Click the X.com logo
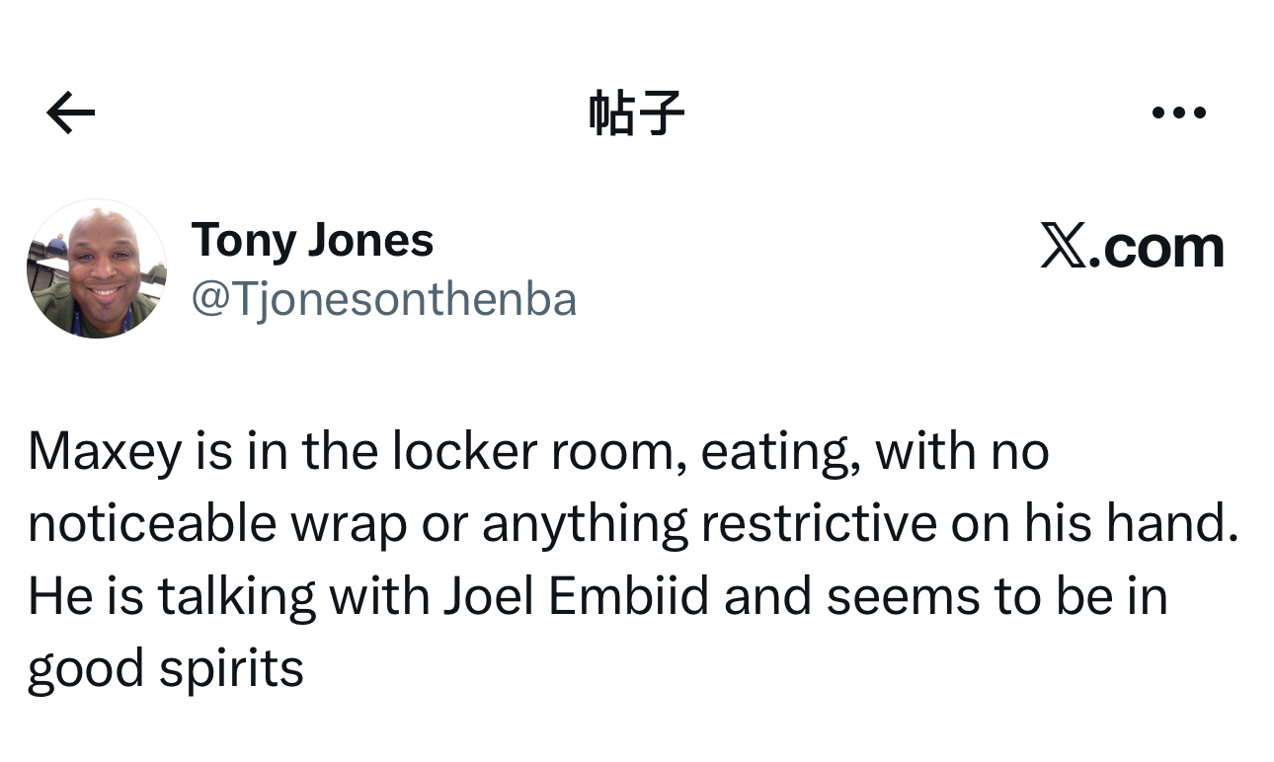This screenshot has height=762, width=1274. point(1131,246)
